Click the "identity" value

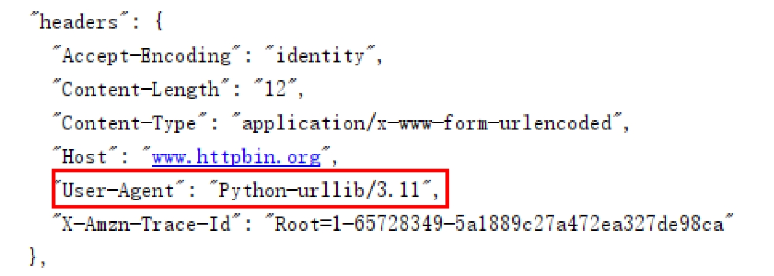[320, 56]
